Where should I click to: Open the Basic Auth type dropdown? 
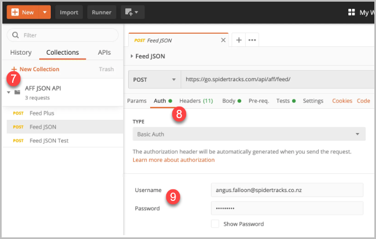(249, 134)
